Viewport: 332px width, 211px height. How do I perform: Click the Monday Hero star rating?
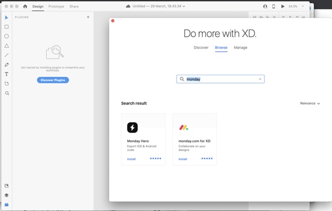tap(155, 159)
